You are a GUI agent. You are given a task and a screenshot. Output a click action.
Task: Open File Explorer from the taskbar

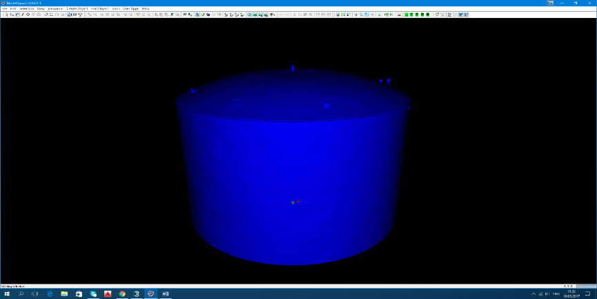pos(64,293)
